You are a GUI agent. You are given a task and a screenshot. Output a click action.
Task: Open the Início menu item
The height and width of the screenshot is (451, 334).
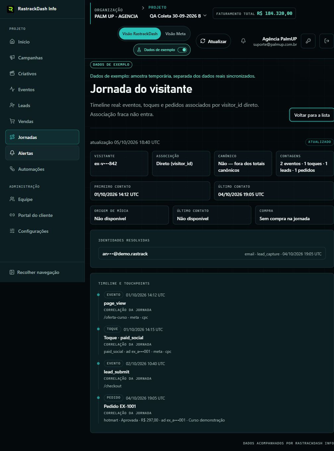pos(42,42)
